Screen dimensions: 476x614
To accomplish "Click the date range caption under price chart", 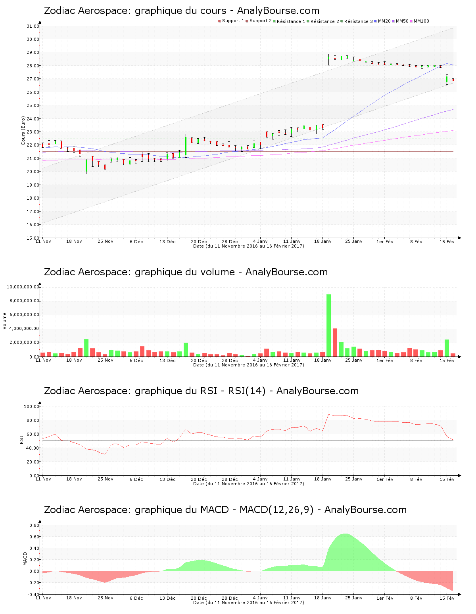I will [x=249, y=246].
